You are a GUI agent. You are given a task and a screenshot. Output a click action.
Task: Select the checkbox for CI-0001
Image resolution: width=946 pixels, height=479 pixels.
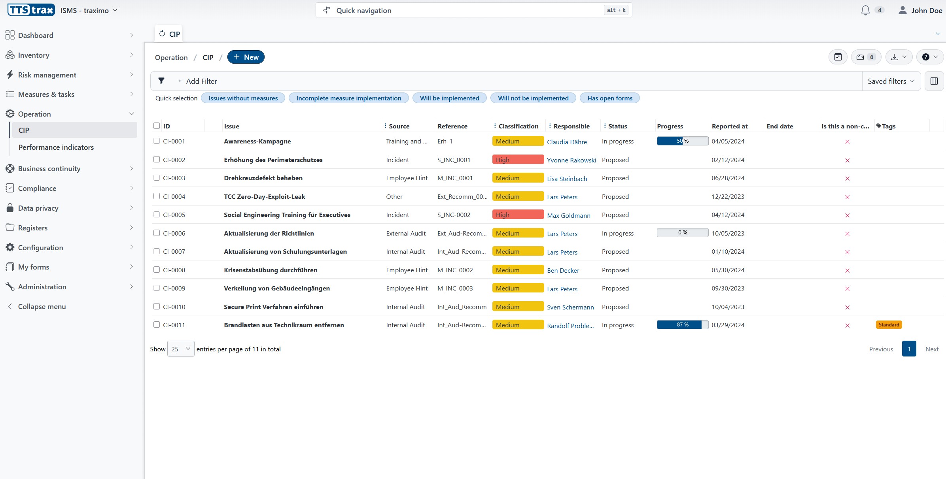(157, 141)
